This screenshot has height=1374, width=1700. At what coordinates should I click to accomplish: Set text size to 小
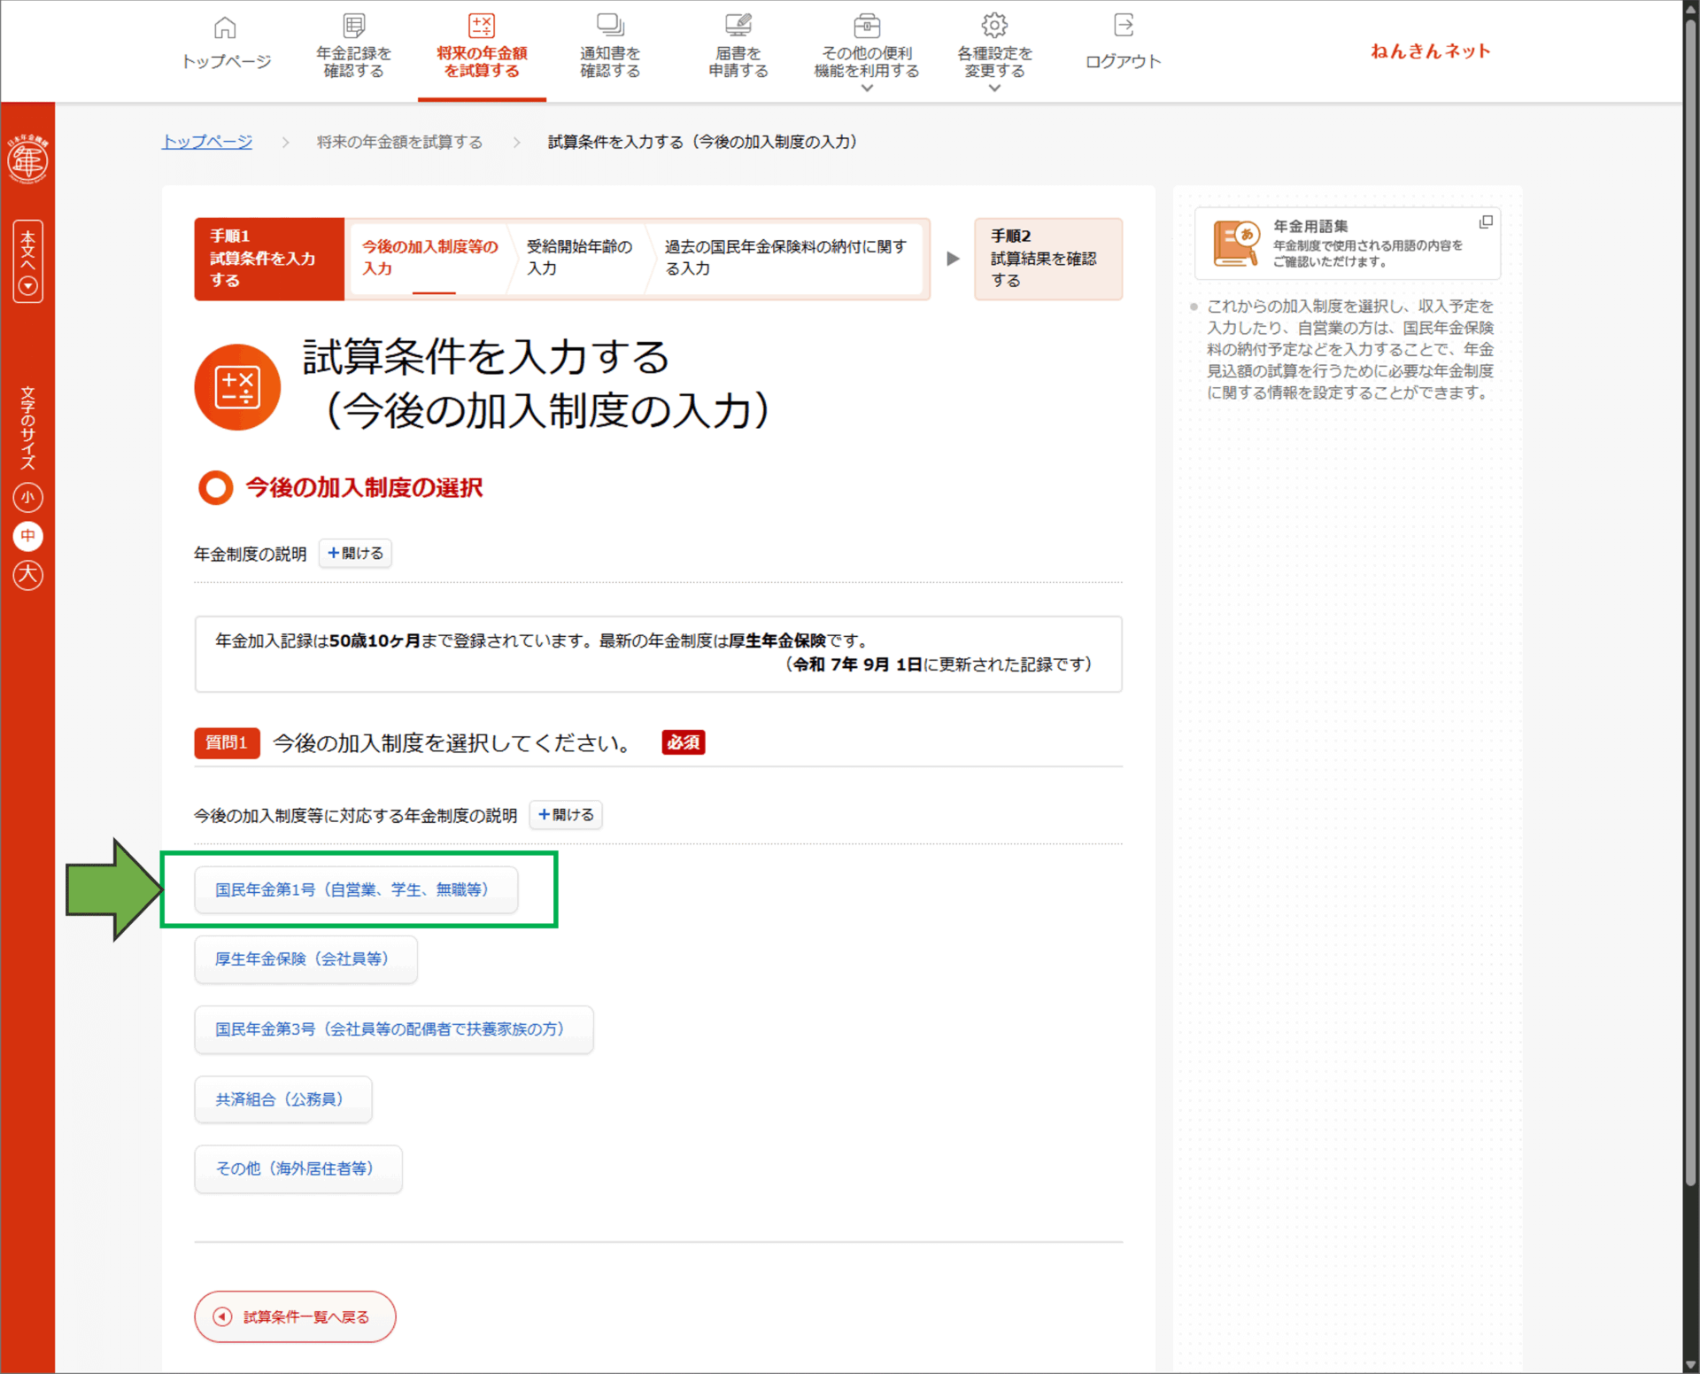[x=27, y=498]
